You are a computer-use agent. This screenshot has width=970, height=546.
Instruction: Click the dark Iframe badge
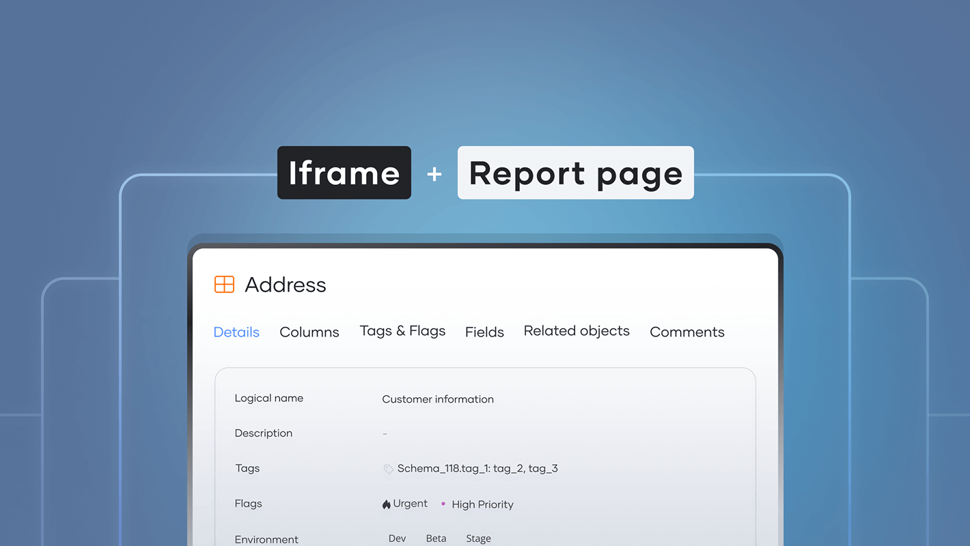click(x=344, y=173)
